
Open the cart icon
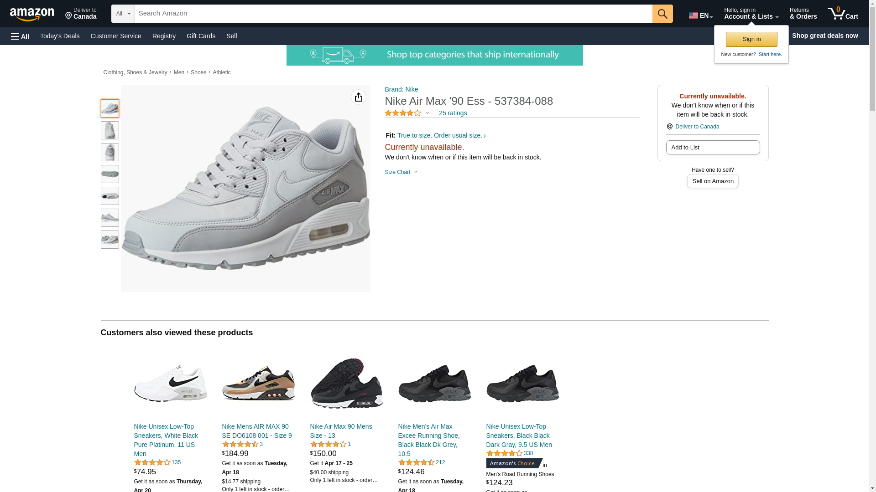point(843,14)
